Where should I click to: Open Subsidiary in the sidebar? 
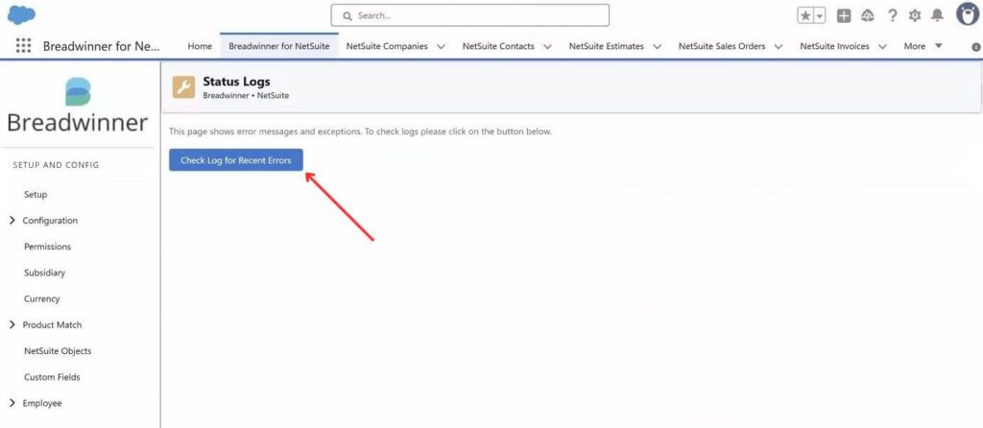44,273
